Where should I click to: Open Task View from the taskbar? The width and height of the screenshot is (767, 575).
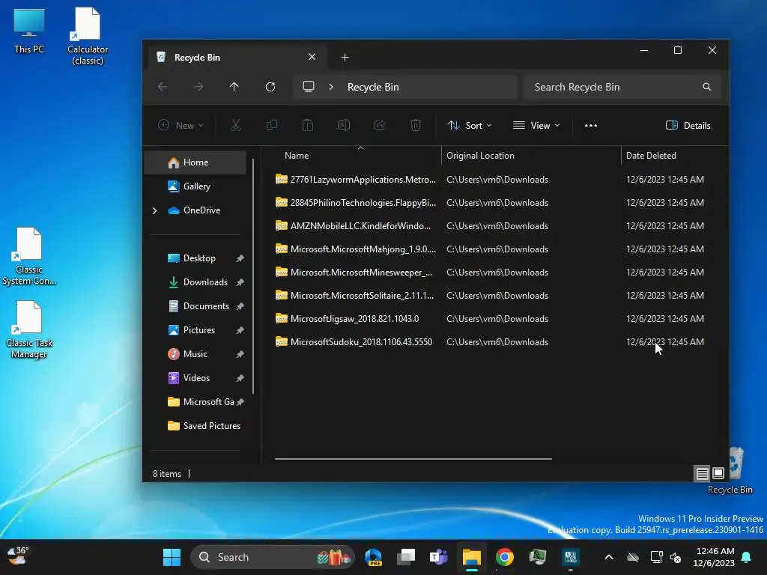[405, 557]
